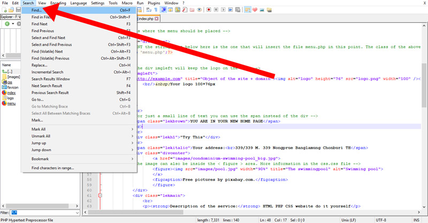428x223 pixels.
Task: Click the editor horizontal scrollbar track
Action: [x=253, y=212]
